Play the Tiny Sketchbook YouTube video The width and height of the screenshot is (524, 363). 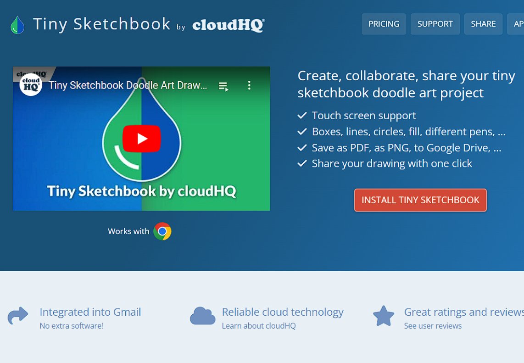[x=142, y=139]
